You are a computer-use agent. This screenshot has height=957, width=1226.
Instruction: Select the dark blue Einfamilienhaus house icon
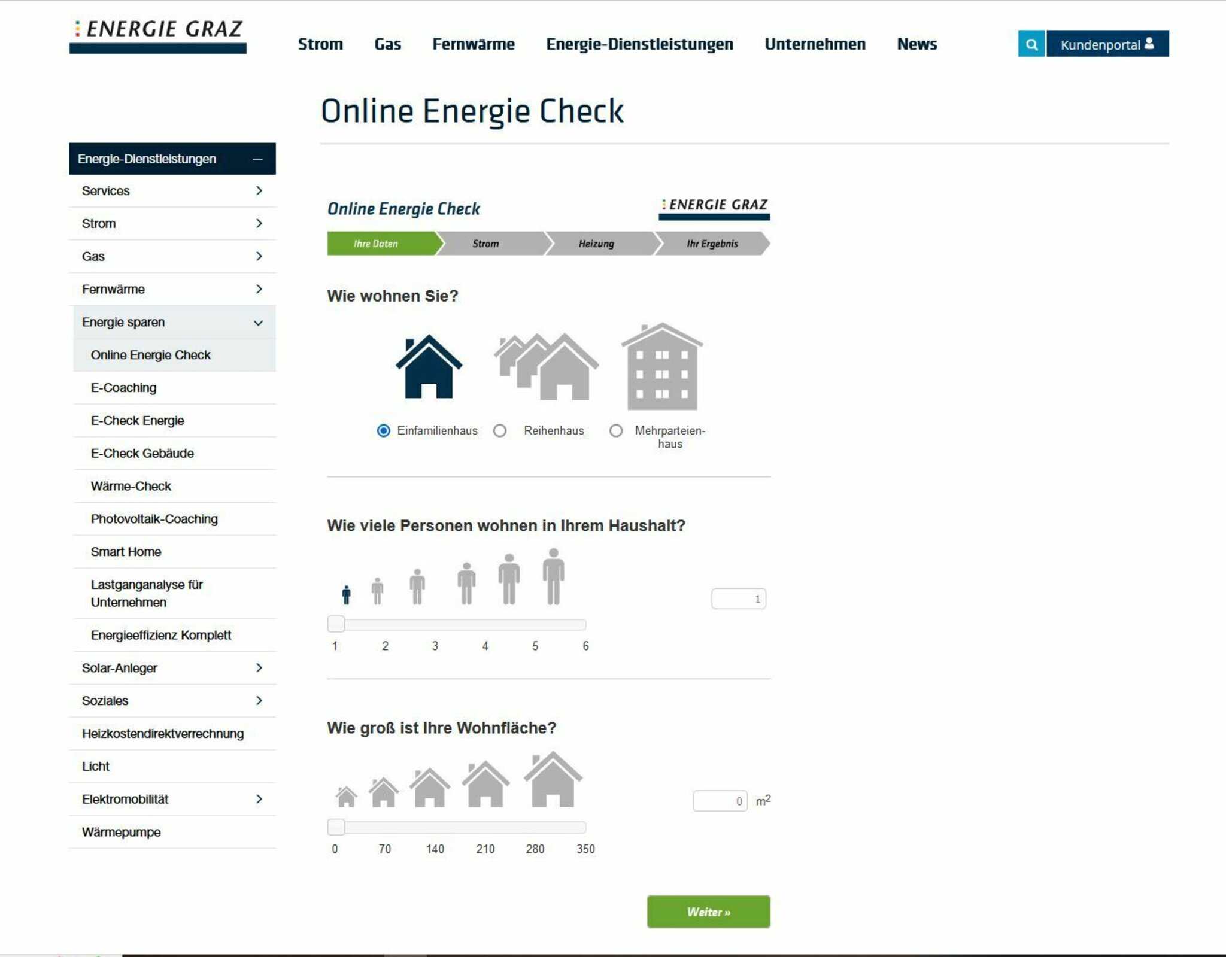(x=429, y=366)
